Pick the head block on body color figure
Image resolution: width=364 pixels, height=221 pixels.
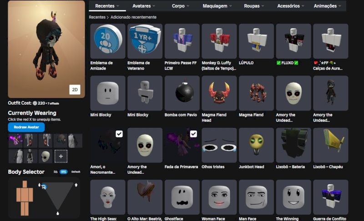coord(25,184)
